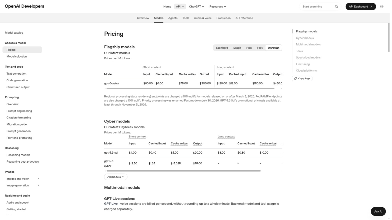Screen dimensions: 392x220
Task: Select the Standard pricing tier
Action: (x=222, y=48)
